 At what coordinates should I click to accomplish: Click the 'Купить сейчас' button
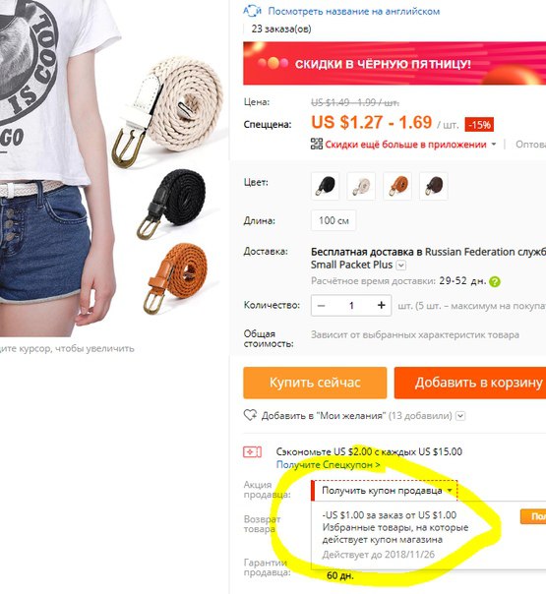[x=315, y=383]
